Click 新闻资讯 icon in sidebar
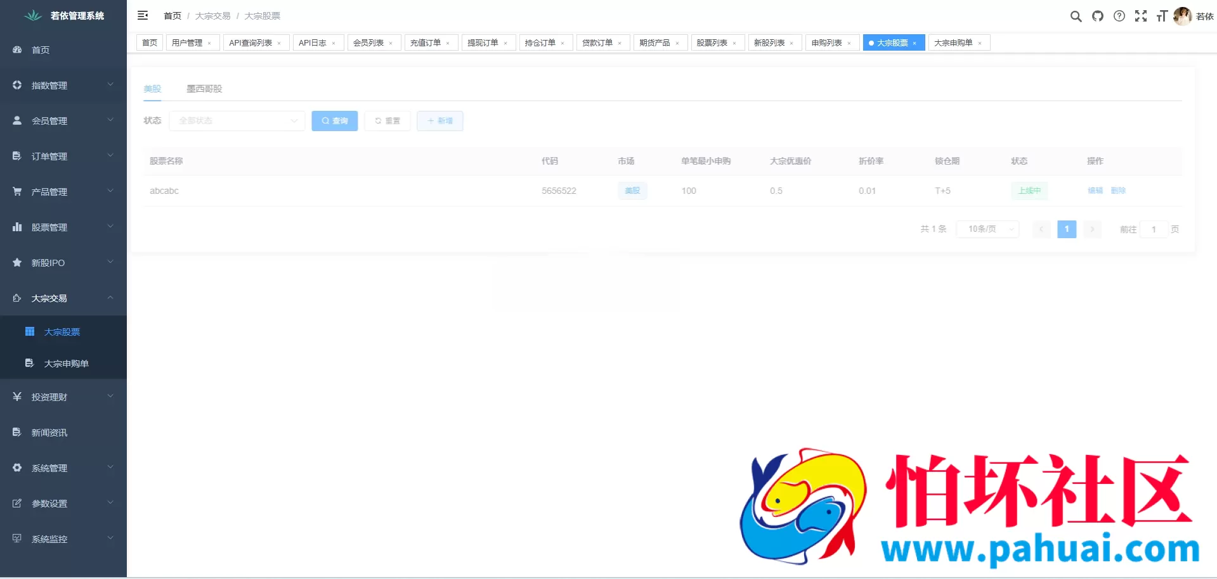This screenshot has width=1217, height=579. [x=17, y=432]
